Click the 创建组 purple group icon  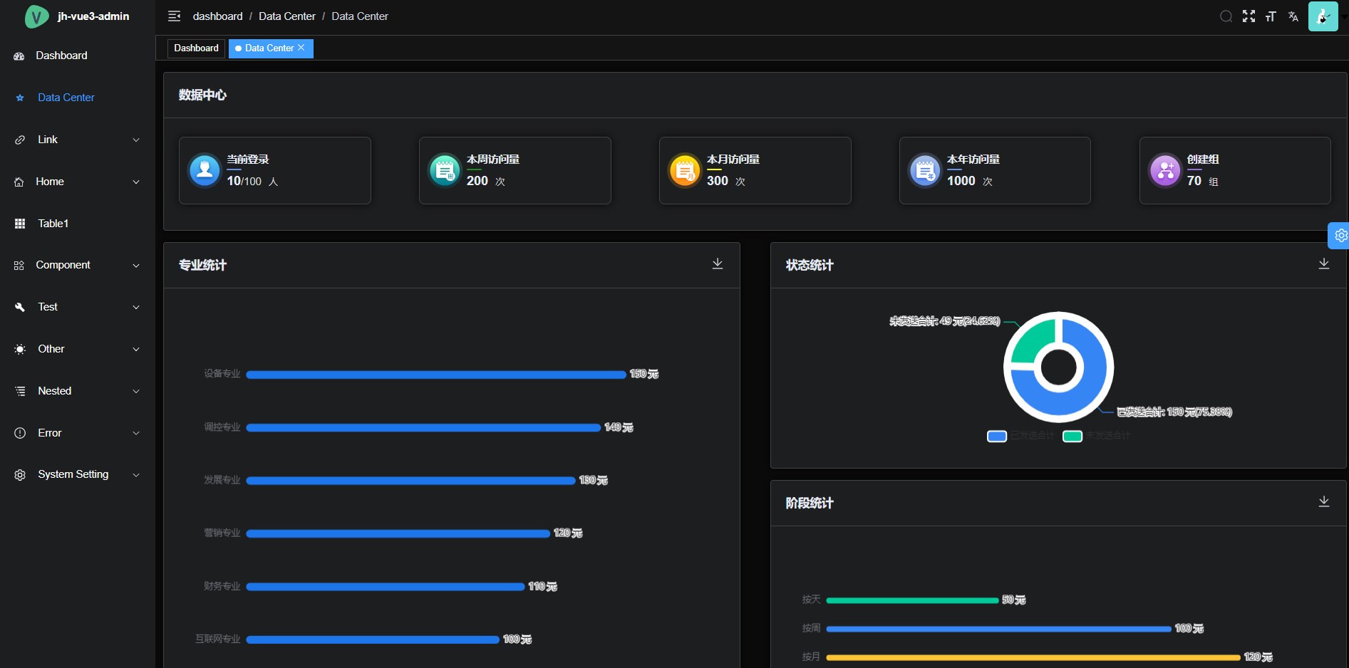[1165, 170]
